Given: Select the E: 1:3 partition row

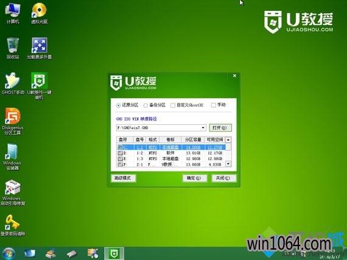Looking at the screenshot, I should pyautogui.click(x=171, y=159).
